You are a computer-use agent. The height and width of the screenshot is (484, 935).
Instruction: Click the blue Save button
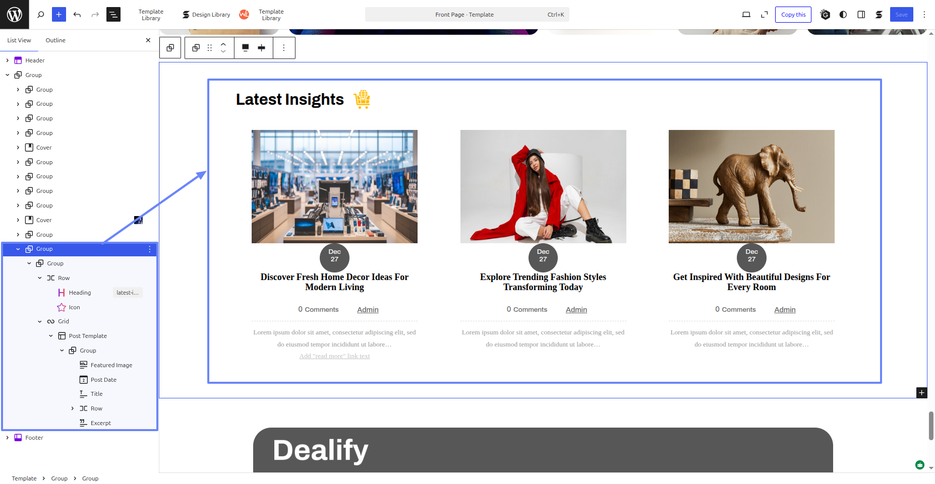click(x=901, y=15)
